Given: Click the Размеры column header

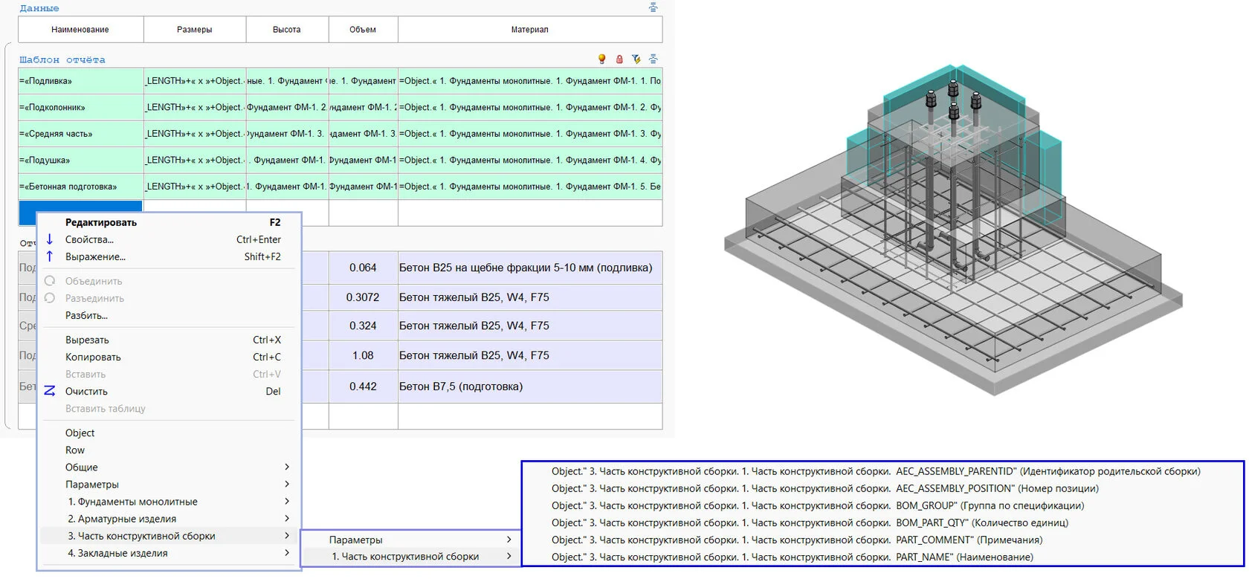Looking at the screenshot, I should pos(195,30).
